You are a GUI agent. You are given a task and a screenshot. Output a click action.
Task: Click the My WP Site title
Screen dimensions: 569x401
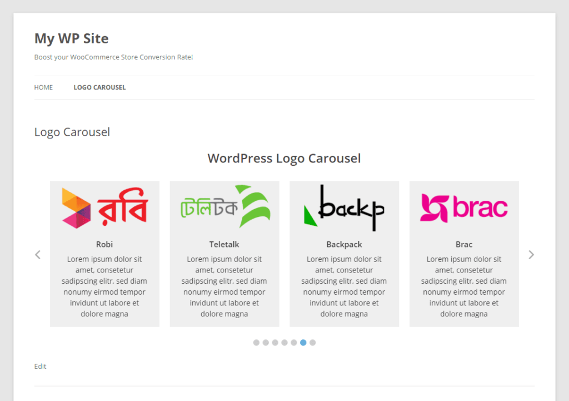pyautogui.click(x=71, y=38)
